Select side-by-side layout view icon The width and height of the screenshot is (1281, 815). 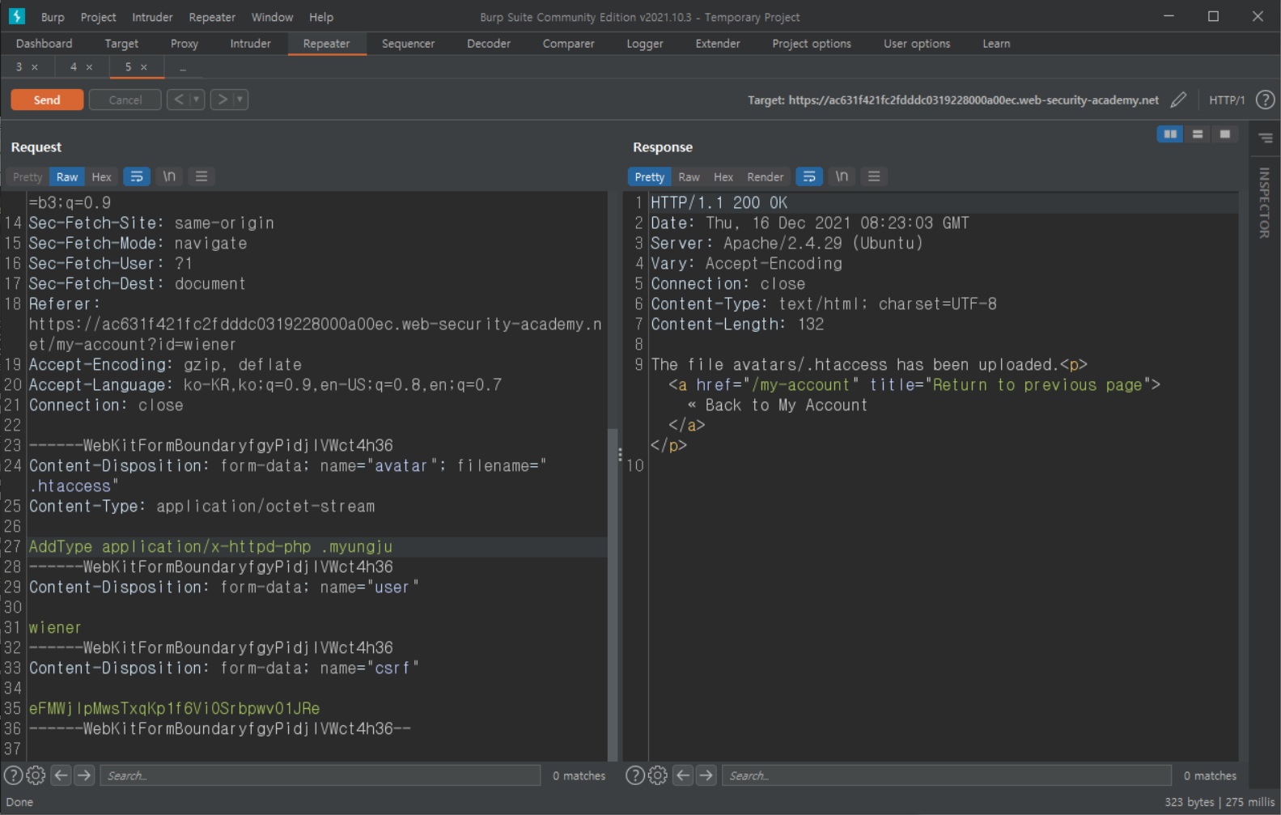pyautogui.click(x=1170, y=134)
